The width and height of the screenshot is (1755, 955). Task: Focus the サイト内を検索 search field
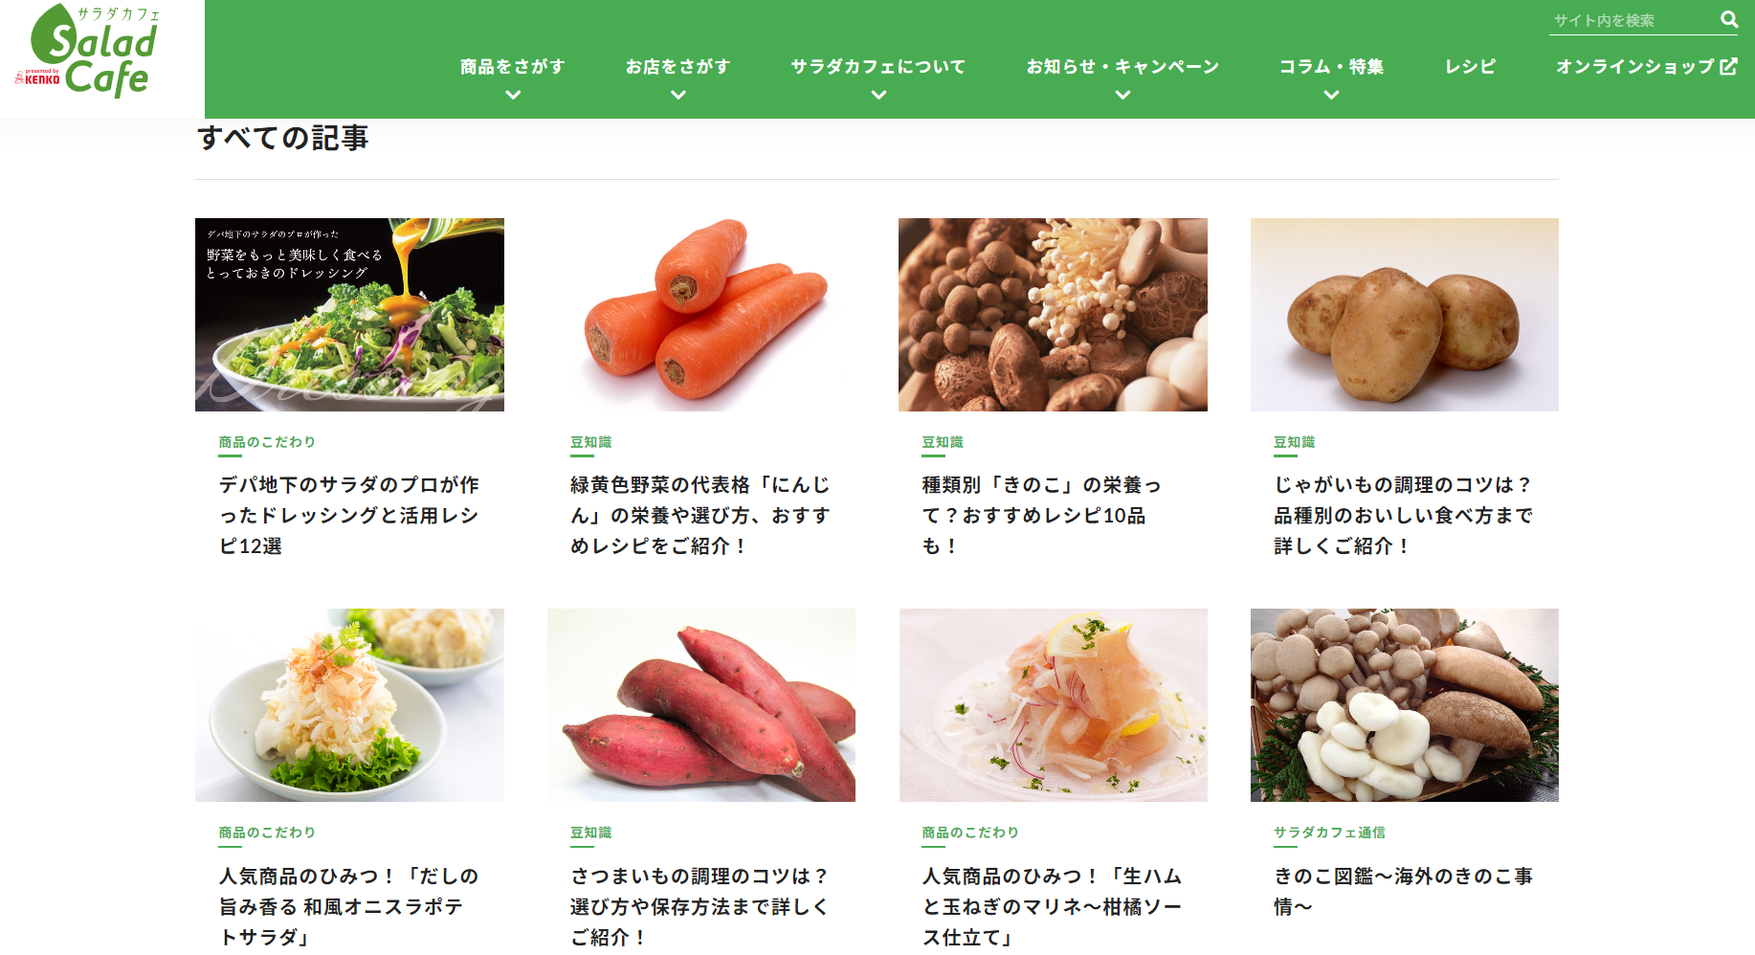[1632, 20]
